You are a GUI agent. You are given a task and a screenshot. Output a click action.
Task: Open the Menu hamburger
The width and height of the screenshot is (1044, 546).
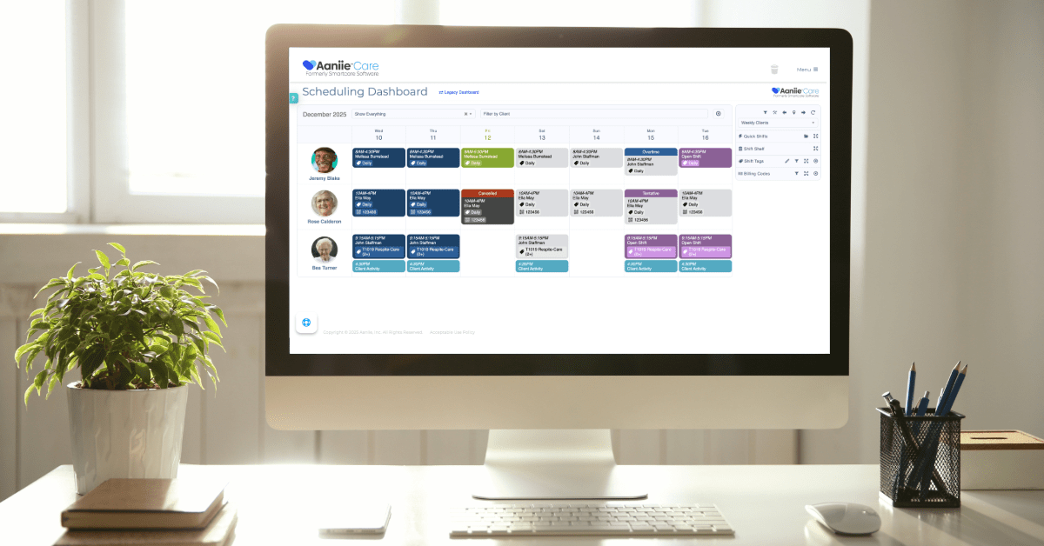pos(807,70)
